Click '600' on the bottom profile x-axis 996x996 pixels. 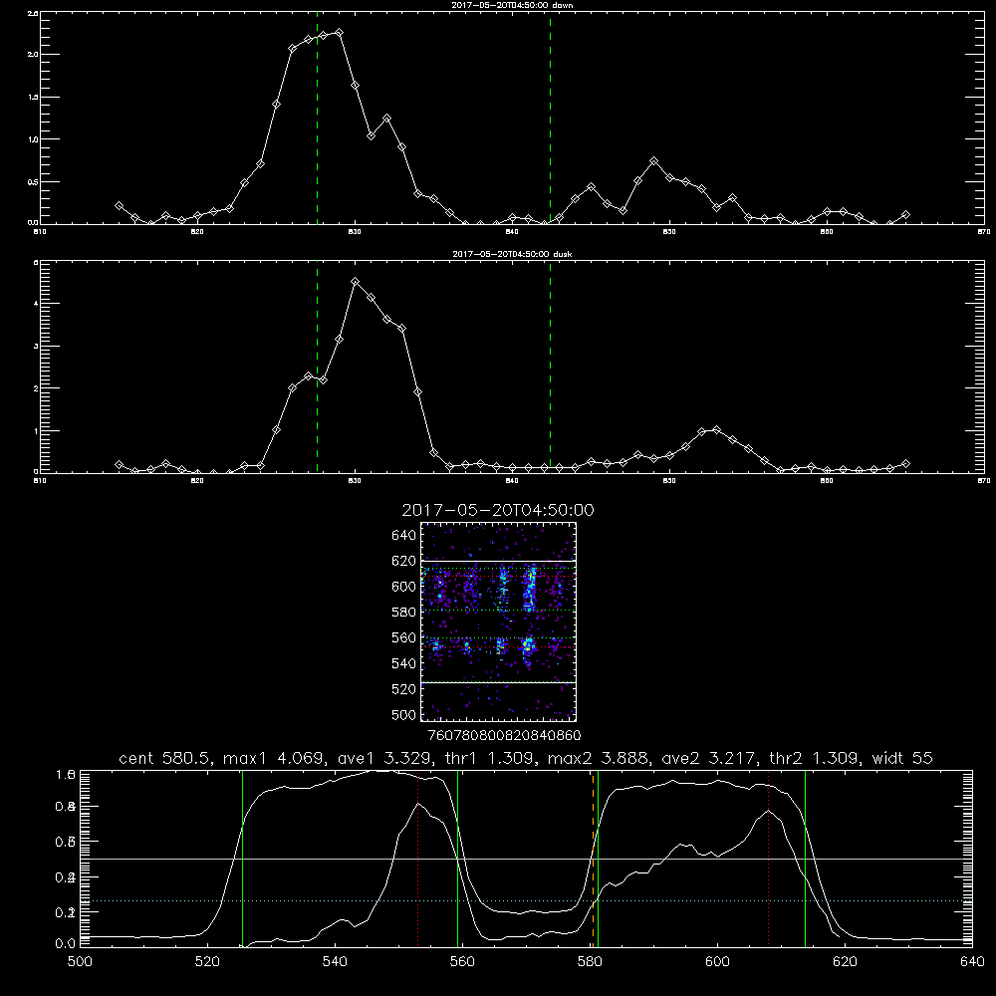coord(717,962)
